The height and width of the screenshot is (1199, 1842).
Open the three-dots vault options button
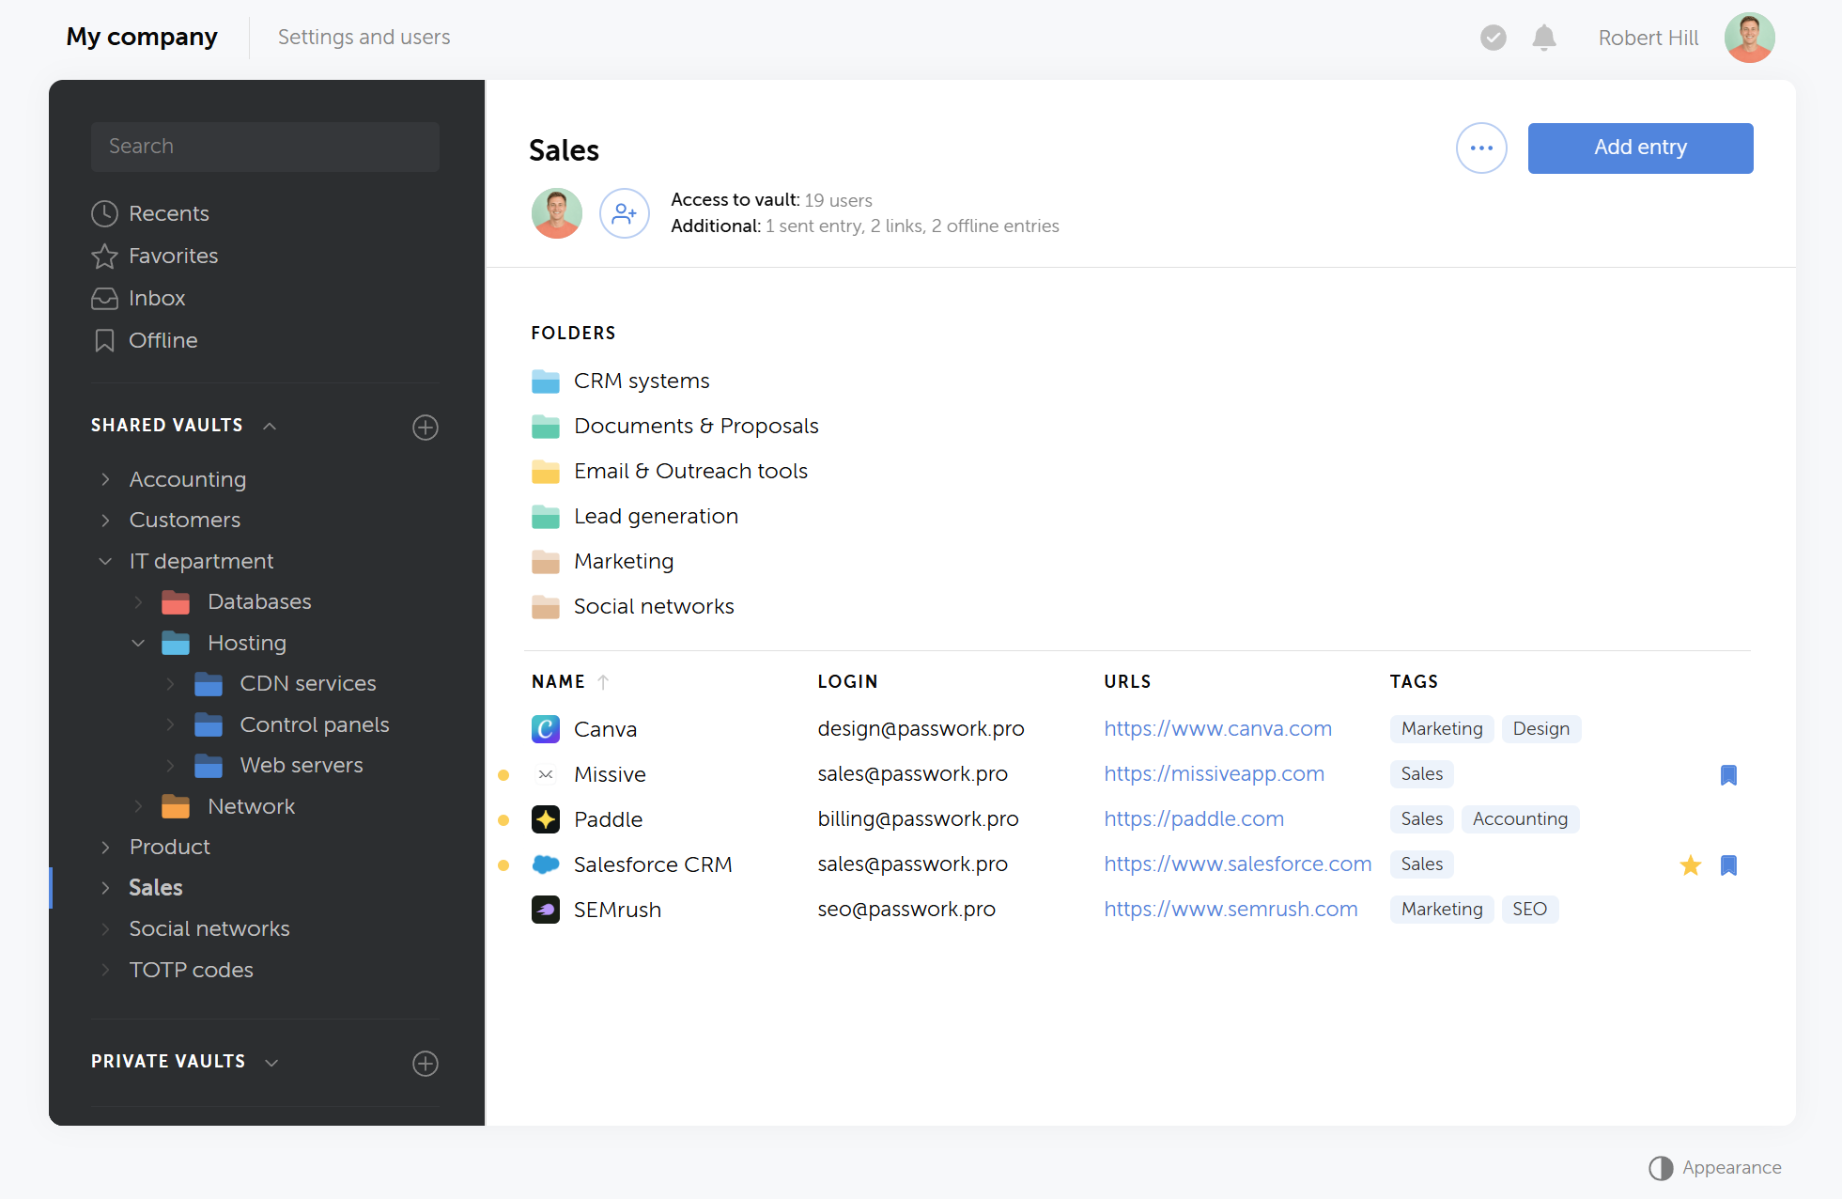(1481, 148)
